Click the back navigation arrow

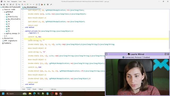coord(31,5)
